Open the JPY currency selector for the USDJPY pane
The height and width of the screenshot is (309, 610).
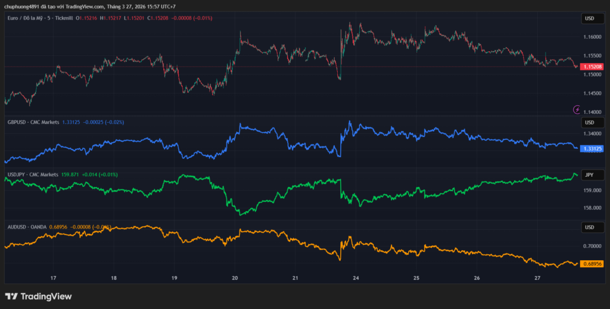click(589, 175)
